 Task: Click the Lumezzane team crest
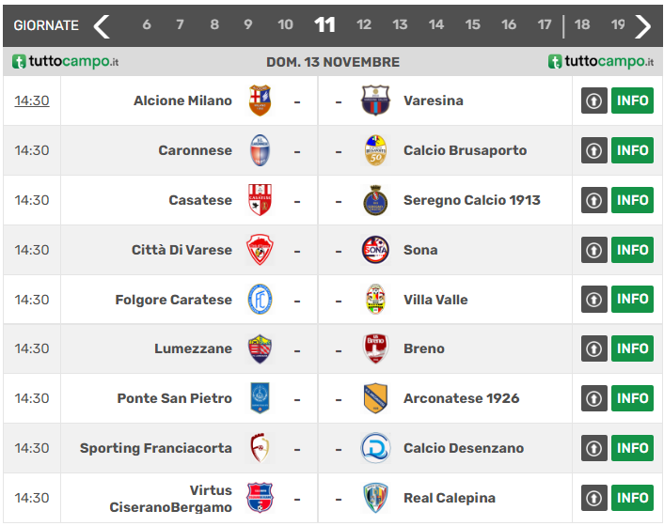260,348
